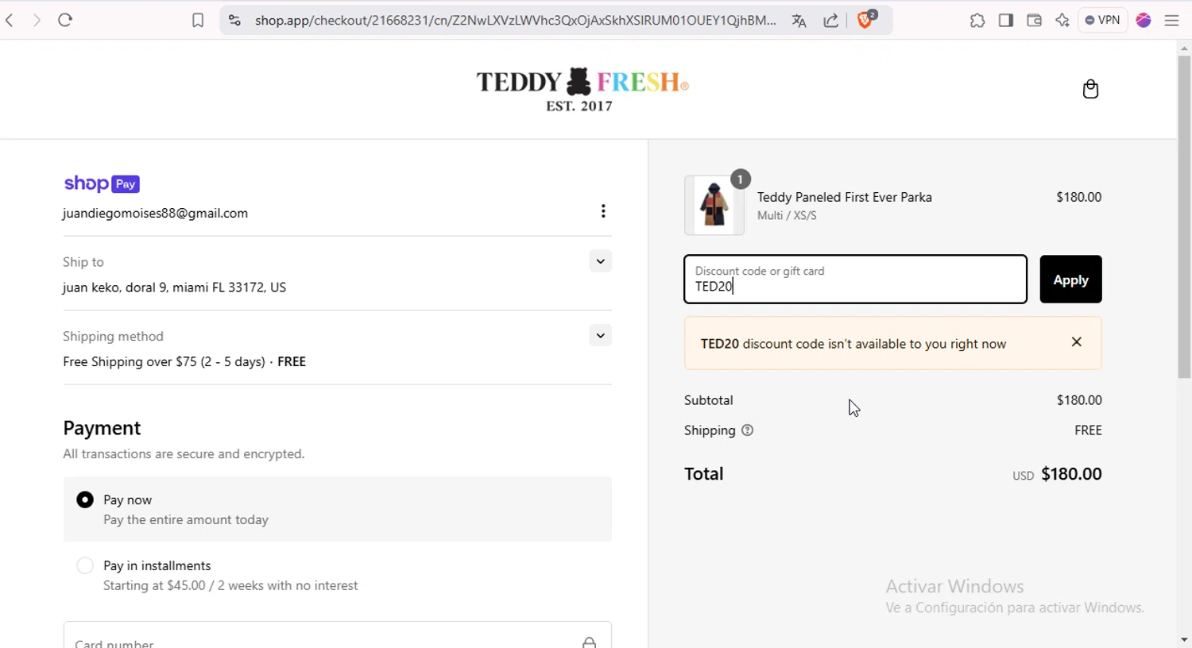Click the shopping bag cart icon
The height and width of the screenshot is (648, 1192).
coord(1090,89)
